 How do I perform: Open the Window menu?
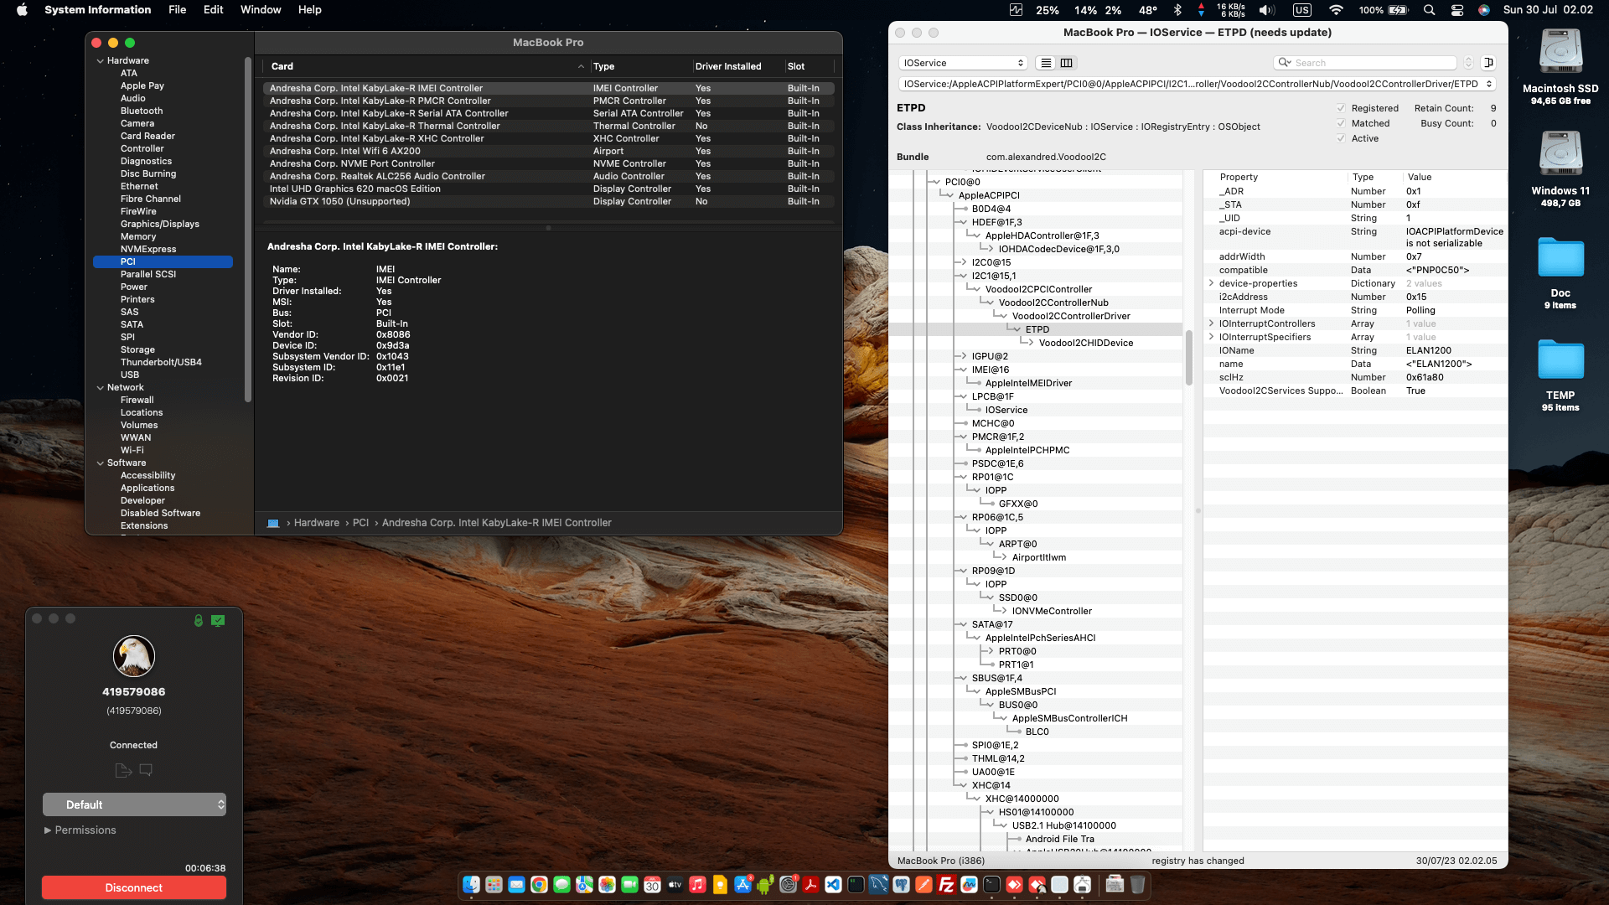click(261, 10)
